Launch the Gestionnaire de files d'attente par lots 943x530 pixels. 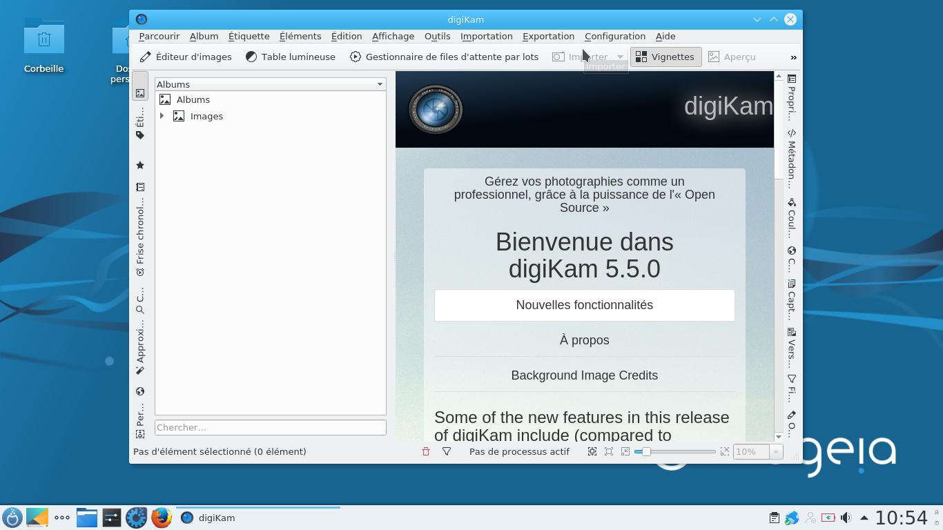[x=444, y=57]
